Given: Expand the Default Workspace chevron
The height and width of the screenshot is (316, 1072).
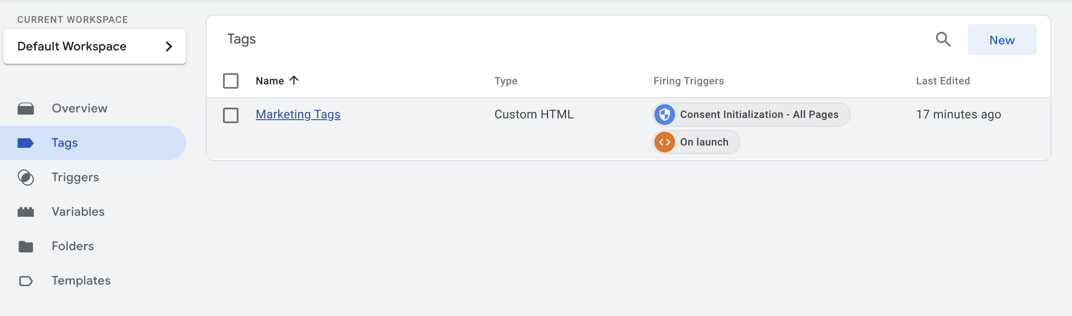Looking at the screenshot, I should pos(169,46).
